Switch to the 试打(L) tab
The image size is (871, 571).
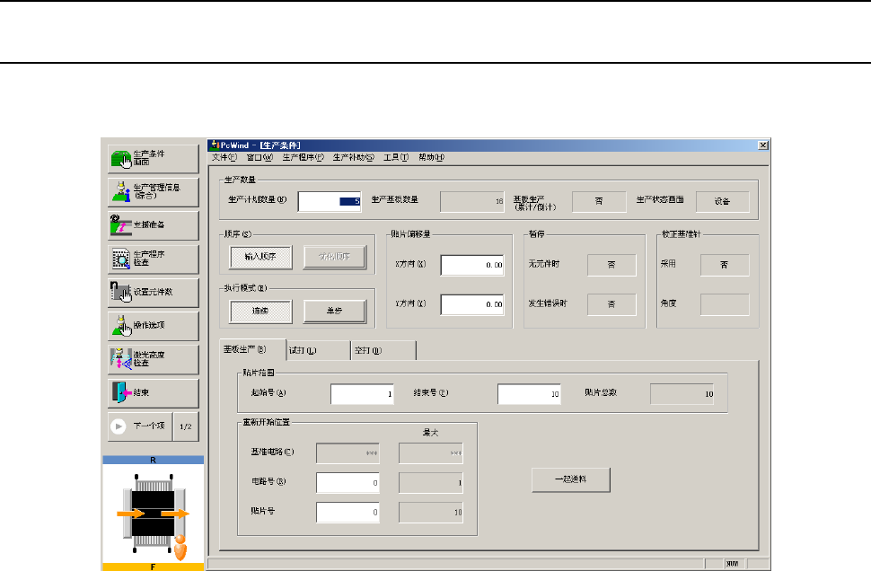coord(319,350)
